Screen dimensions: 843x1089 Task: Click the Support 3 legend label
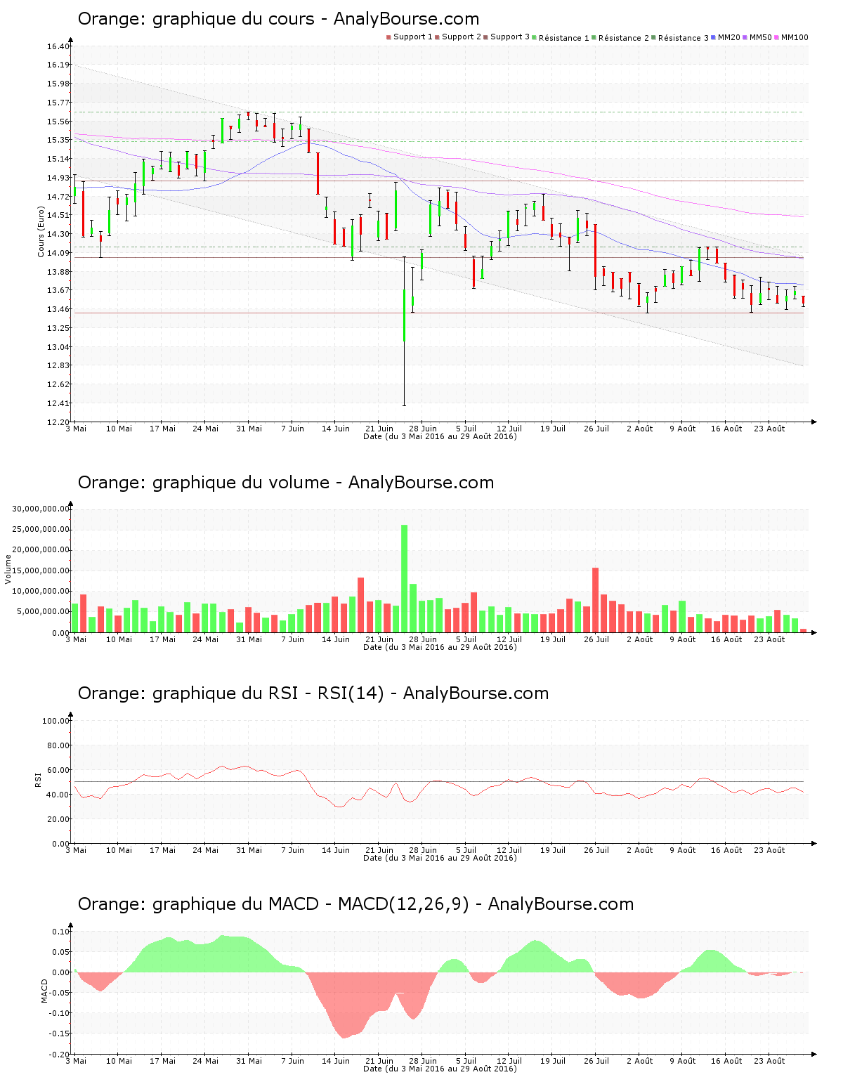click(510, 37)
